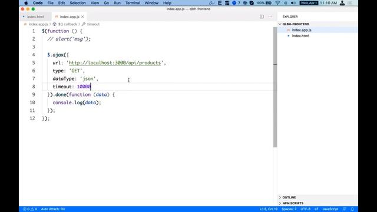
Task: Toggle Auto Attach in the status bar
Action: tap(53, 209)
